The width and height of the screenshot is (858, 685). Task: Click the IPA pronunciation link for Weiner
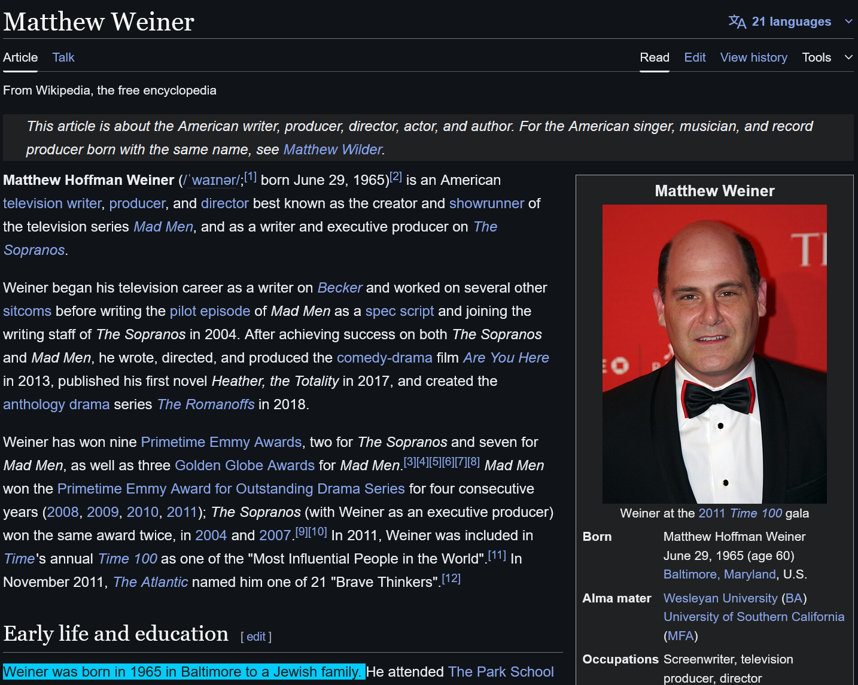click(x=211, y=180)
